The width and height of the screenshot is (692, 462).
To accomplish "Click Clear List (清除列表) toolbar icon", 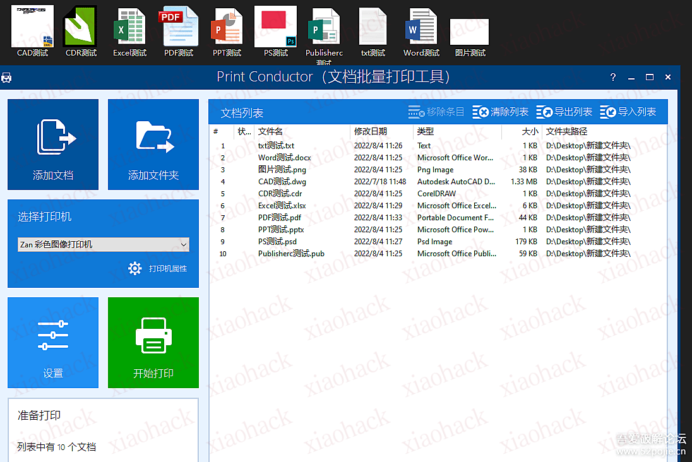I will click(x=481, y=112).
